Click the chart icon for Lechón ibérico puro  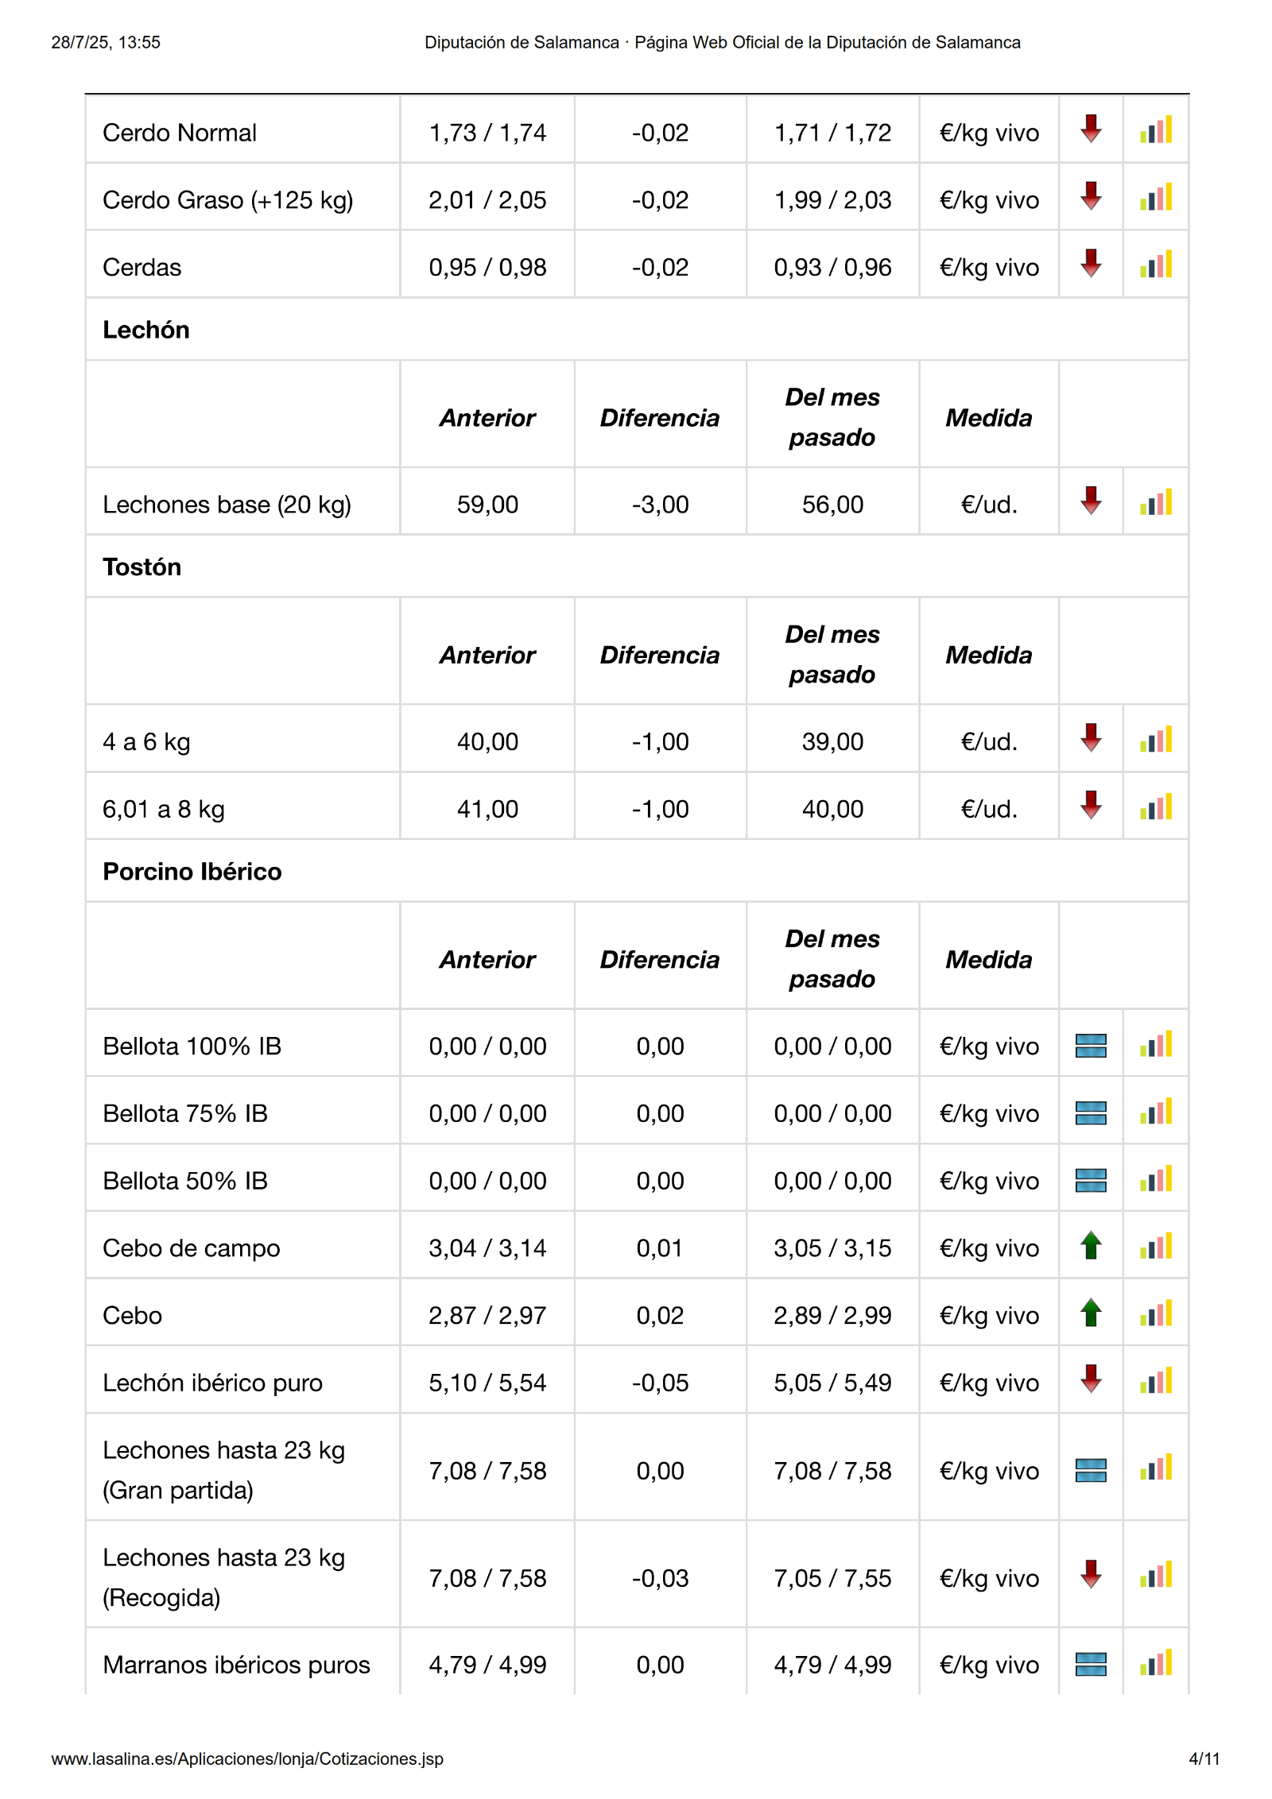click(x=1155, y=1382)
